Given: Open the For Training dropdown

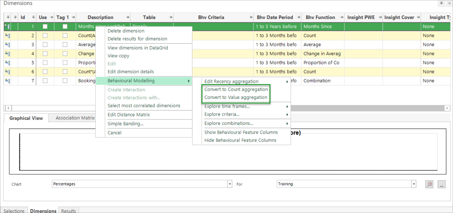Looking at the screenshot, I should tap(414, 184).
